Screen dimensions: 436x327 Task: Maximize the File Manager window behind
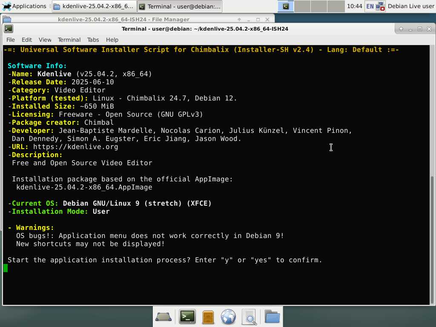[258, 20]
